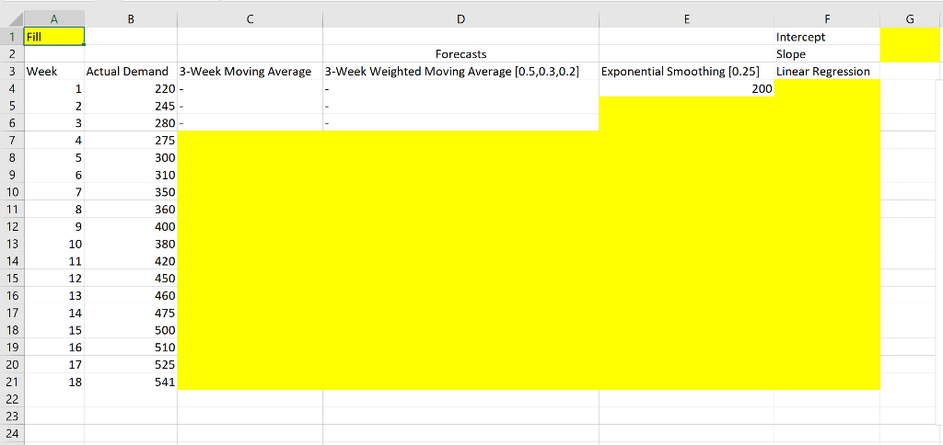Select row 24 header

(x=12, y=433)
